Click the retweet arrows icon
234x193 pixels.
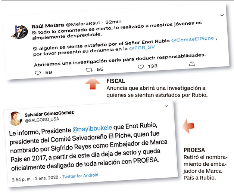point(89,70)
